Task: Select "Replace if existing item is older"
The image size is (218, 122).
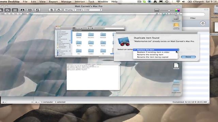Action: pyautogui.click(x=155, y=52)
